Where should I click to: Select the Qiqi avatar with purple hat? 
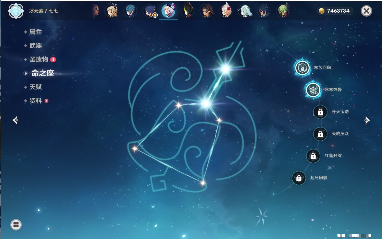click(169, 11)
